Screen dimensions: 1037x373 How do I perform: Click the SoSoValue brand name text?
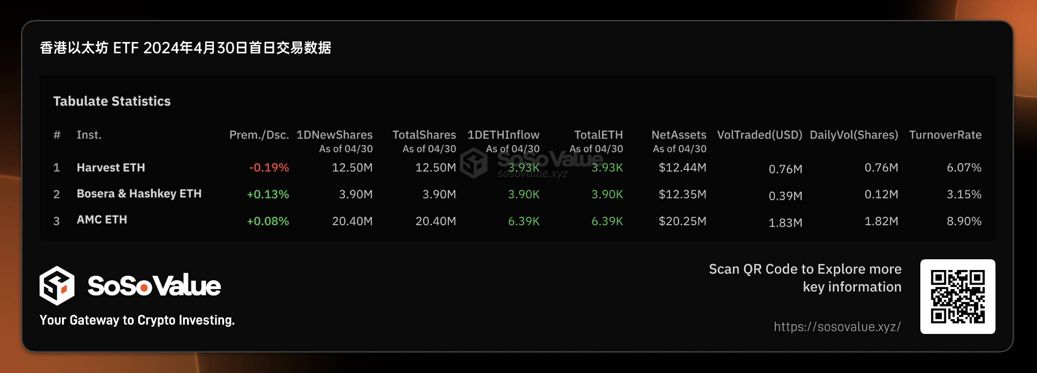coord(154,286)
